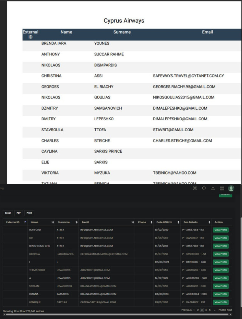242x319 pixels.
Task: Click the right arrow of horizontal scrollbar
Action: pos(231,314)
